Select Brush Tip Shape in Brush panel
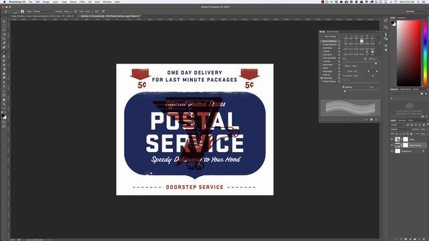 pyautogui.click(x=329, y=41)
